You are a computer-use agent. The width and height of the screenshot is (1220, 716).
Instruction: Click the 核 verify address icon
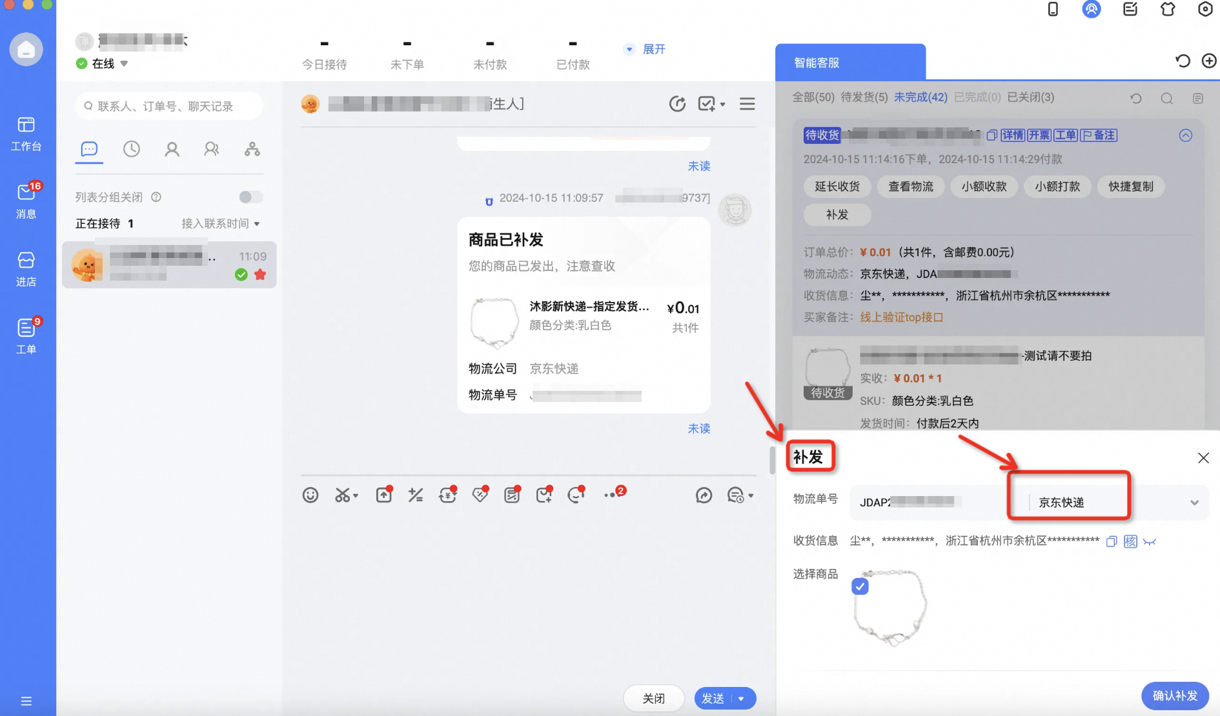click(1130, 542)
